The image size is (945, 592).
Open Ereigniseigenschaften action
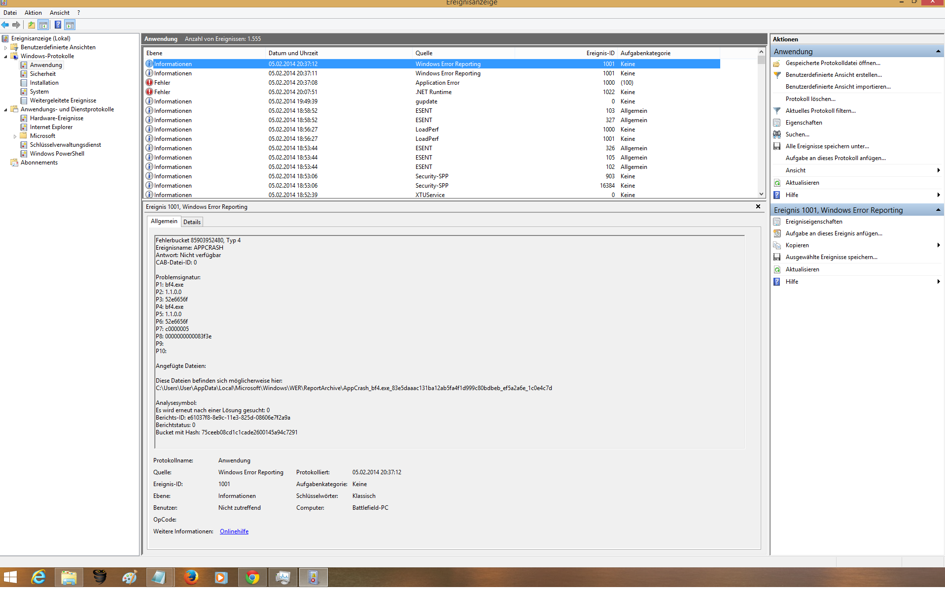[814, 222]
